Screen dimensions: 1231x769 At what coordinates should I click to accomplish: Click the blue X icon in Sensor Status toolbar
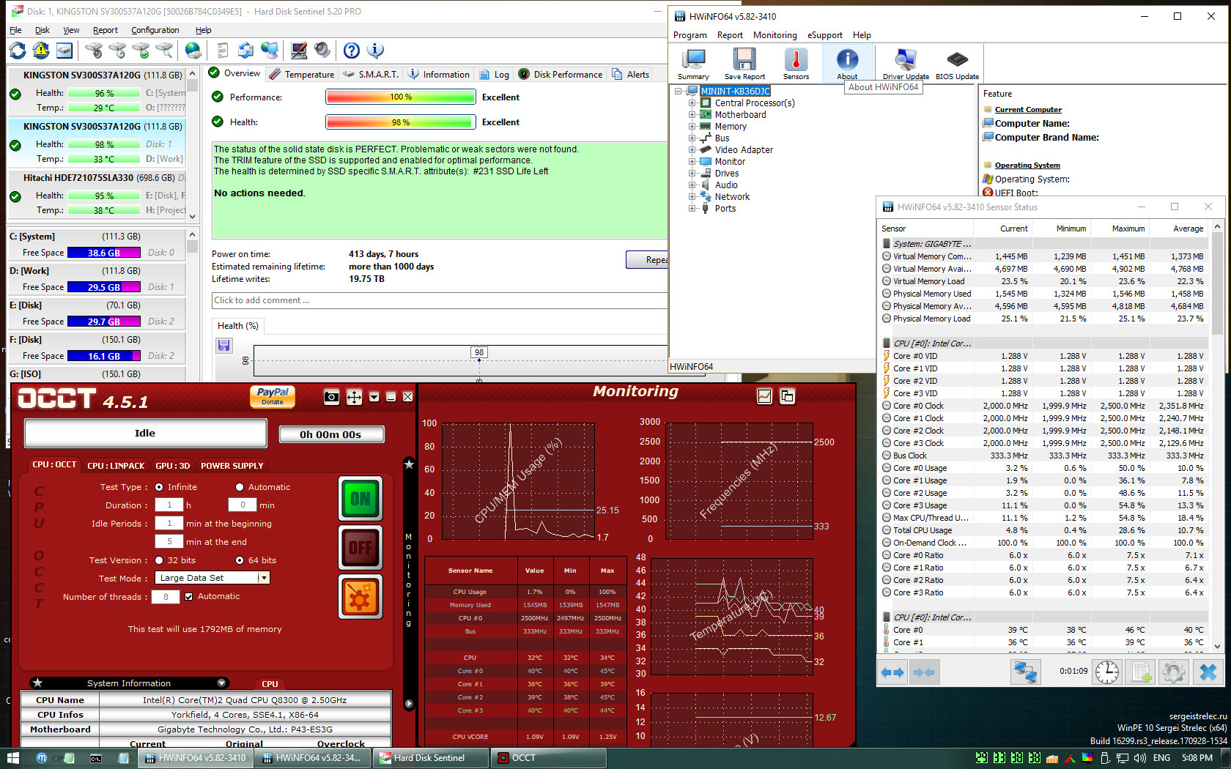1208,672
